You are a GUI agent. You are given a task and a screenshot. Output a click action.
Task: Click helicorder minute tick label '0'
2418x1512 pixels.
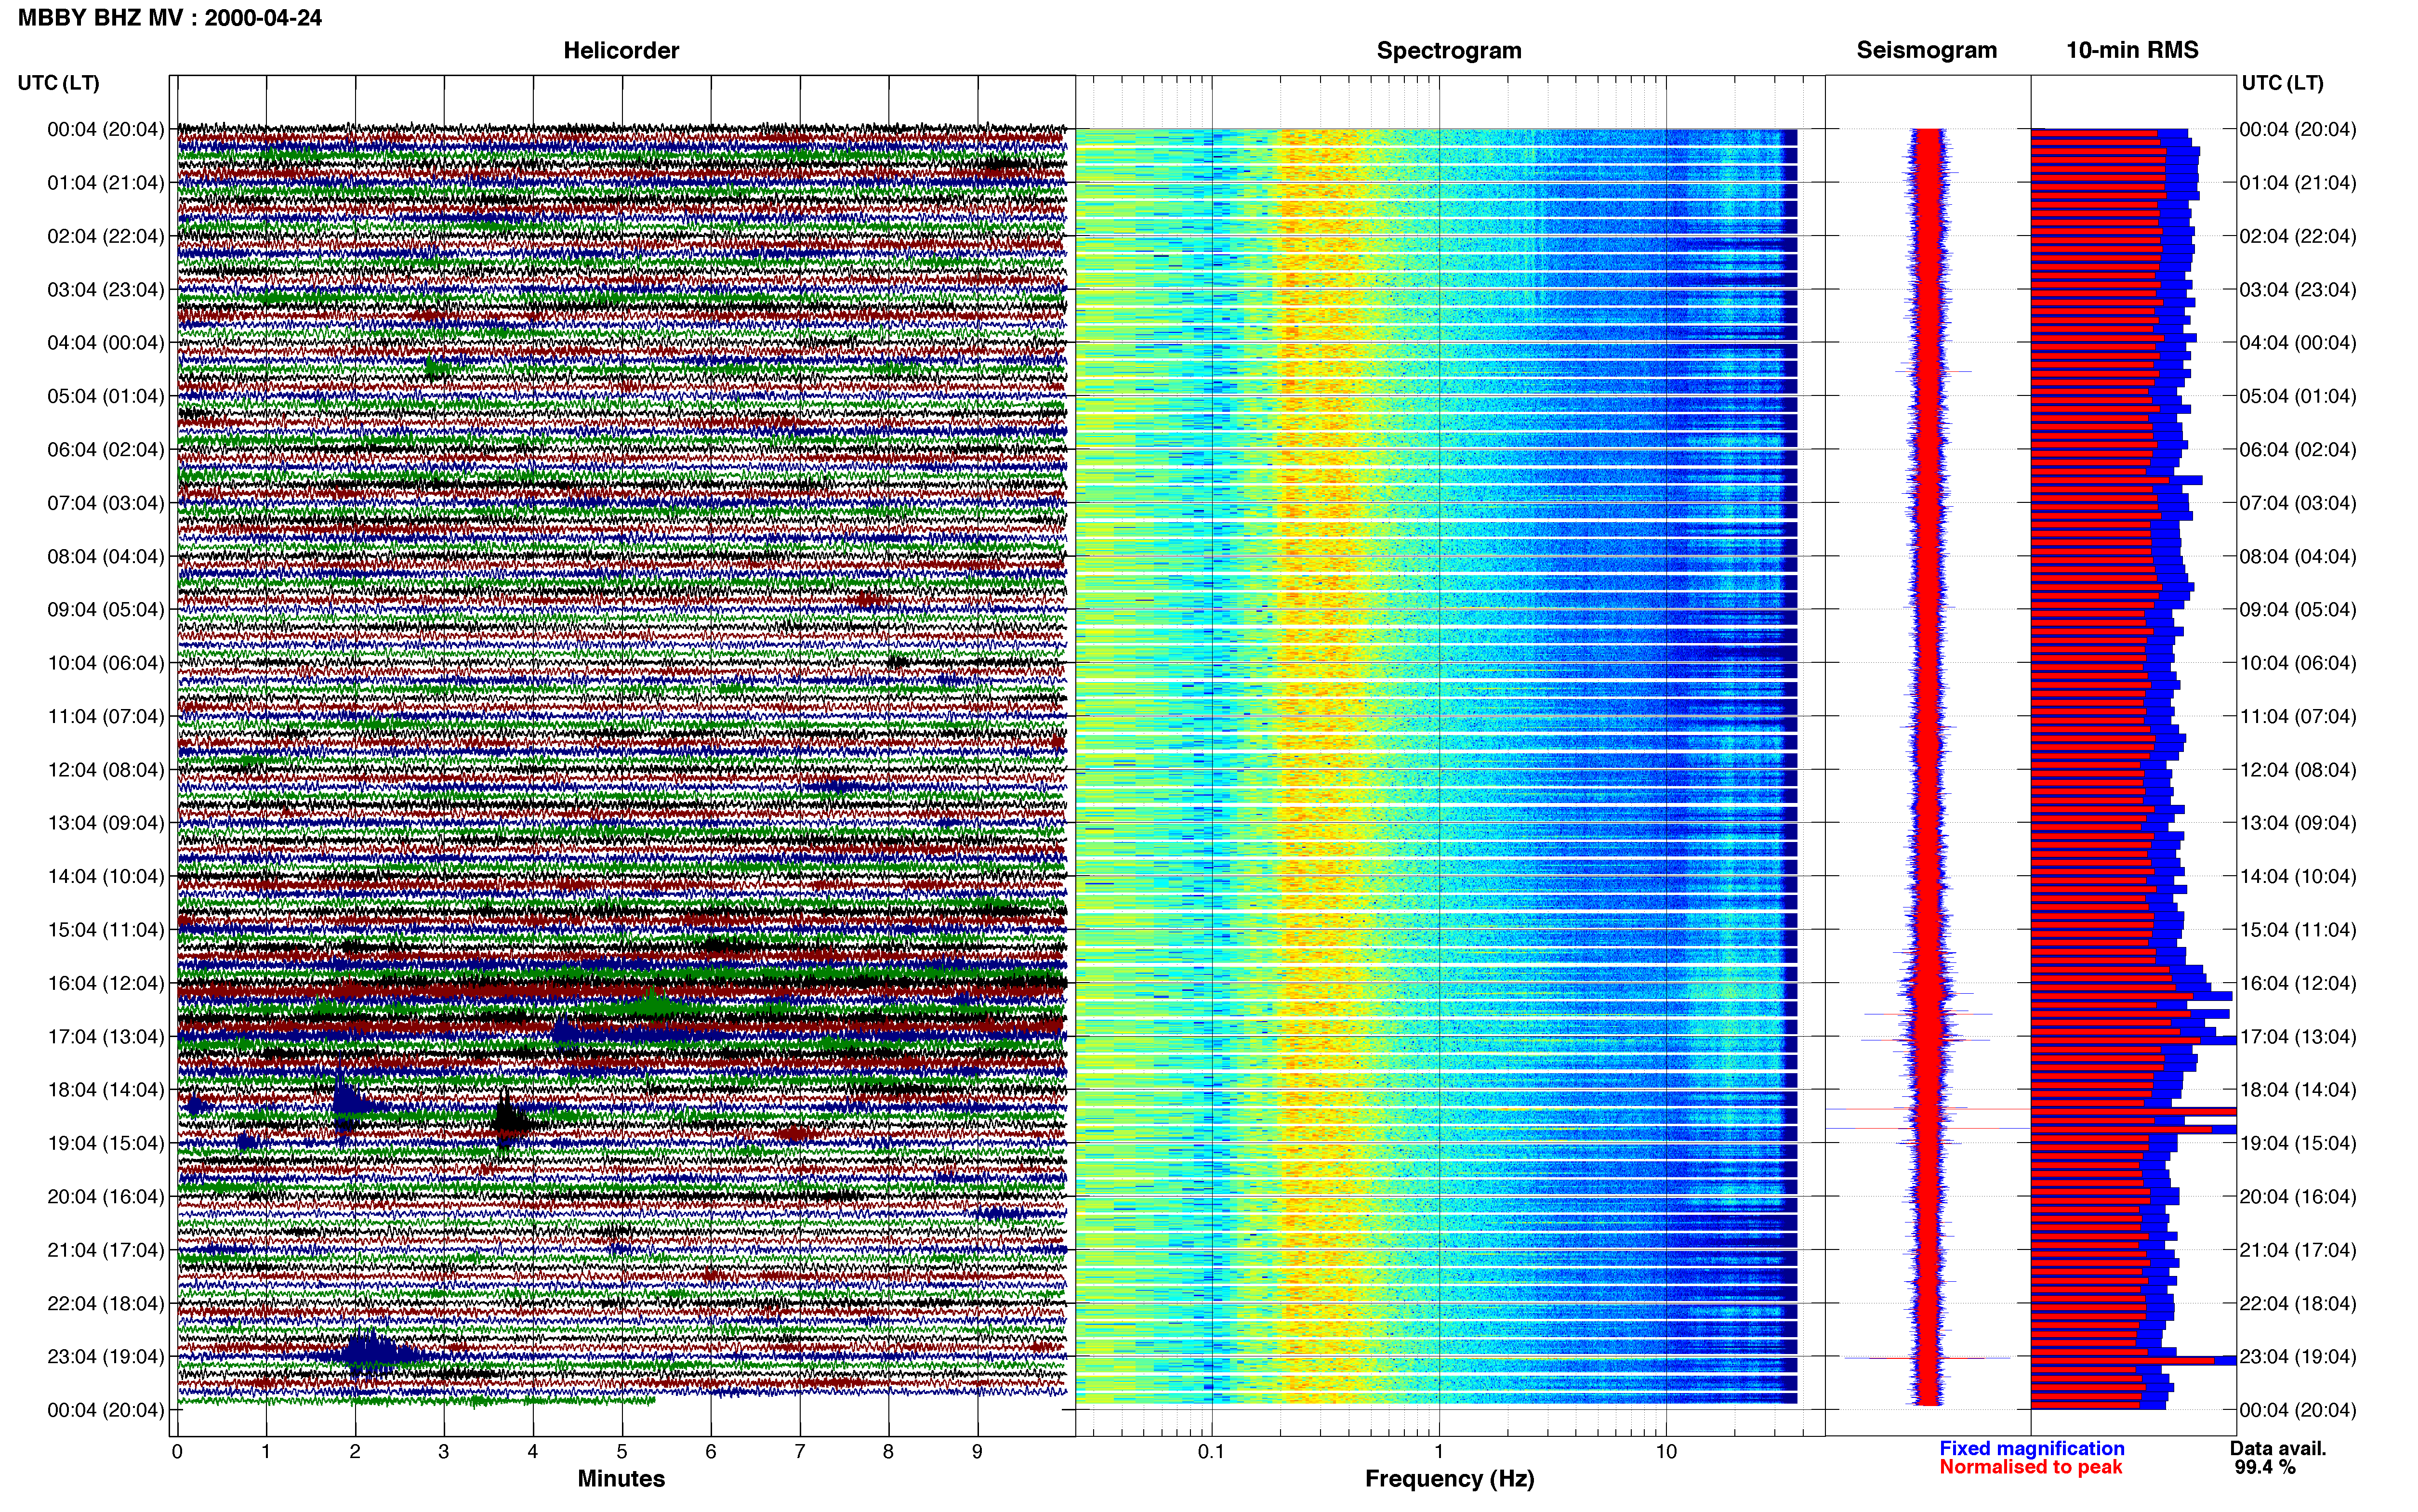(177, 1451)
